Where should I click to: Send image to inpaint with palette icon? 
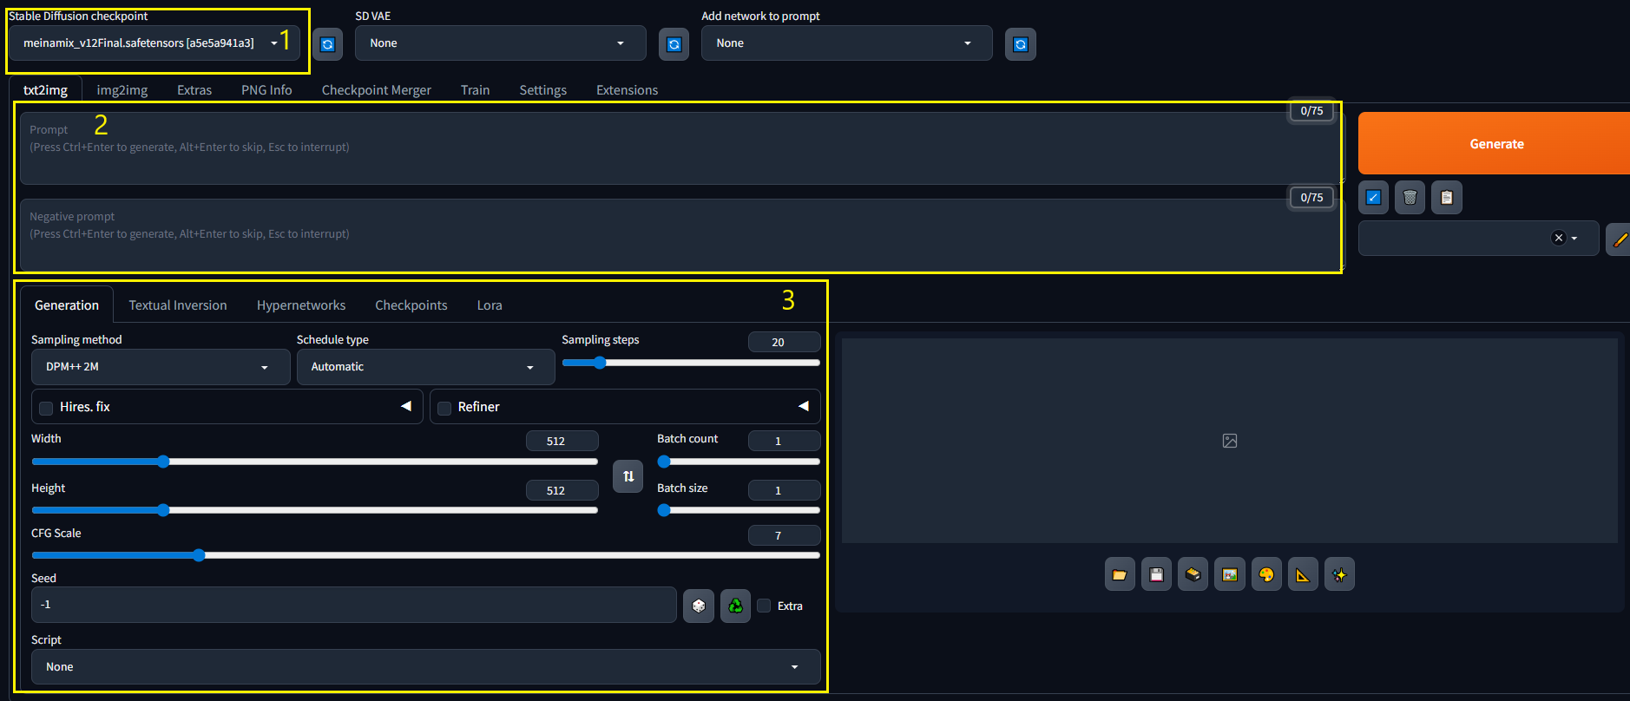tap(1266, 574)
